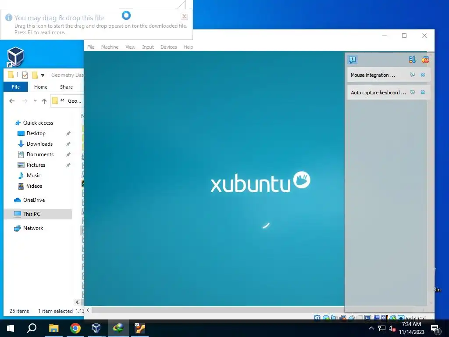Open the Input menu in VirtualBox

tap(148, 47)
